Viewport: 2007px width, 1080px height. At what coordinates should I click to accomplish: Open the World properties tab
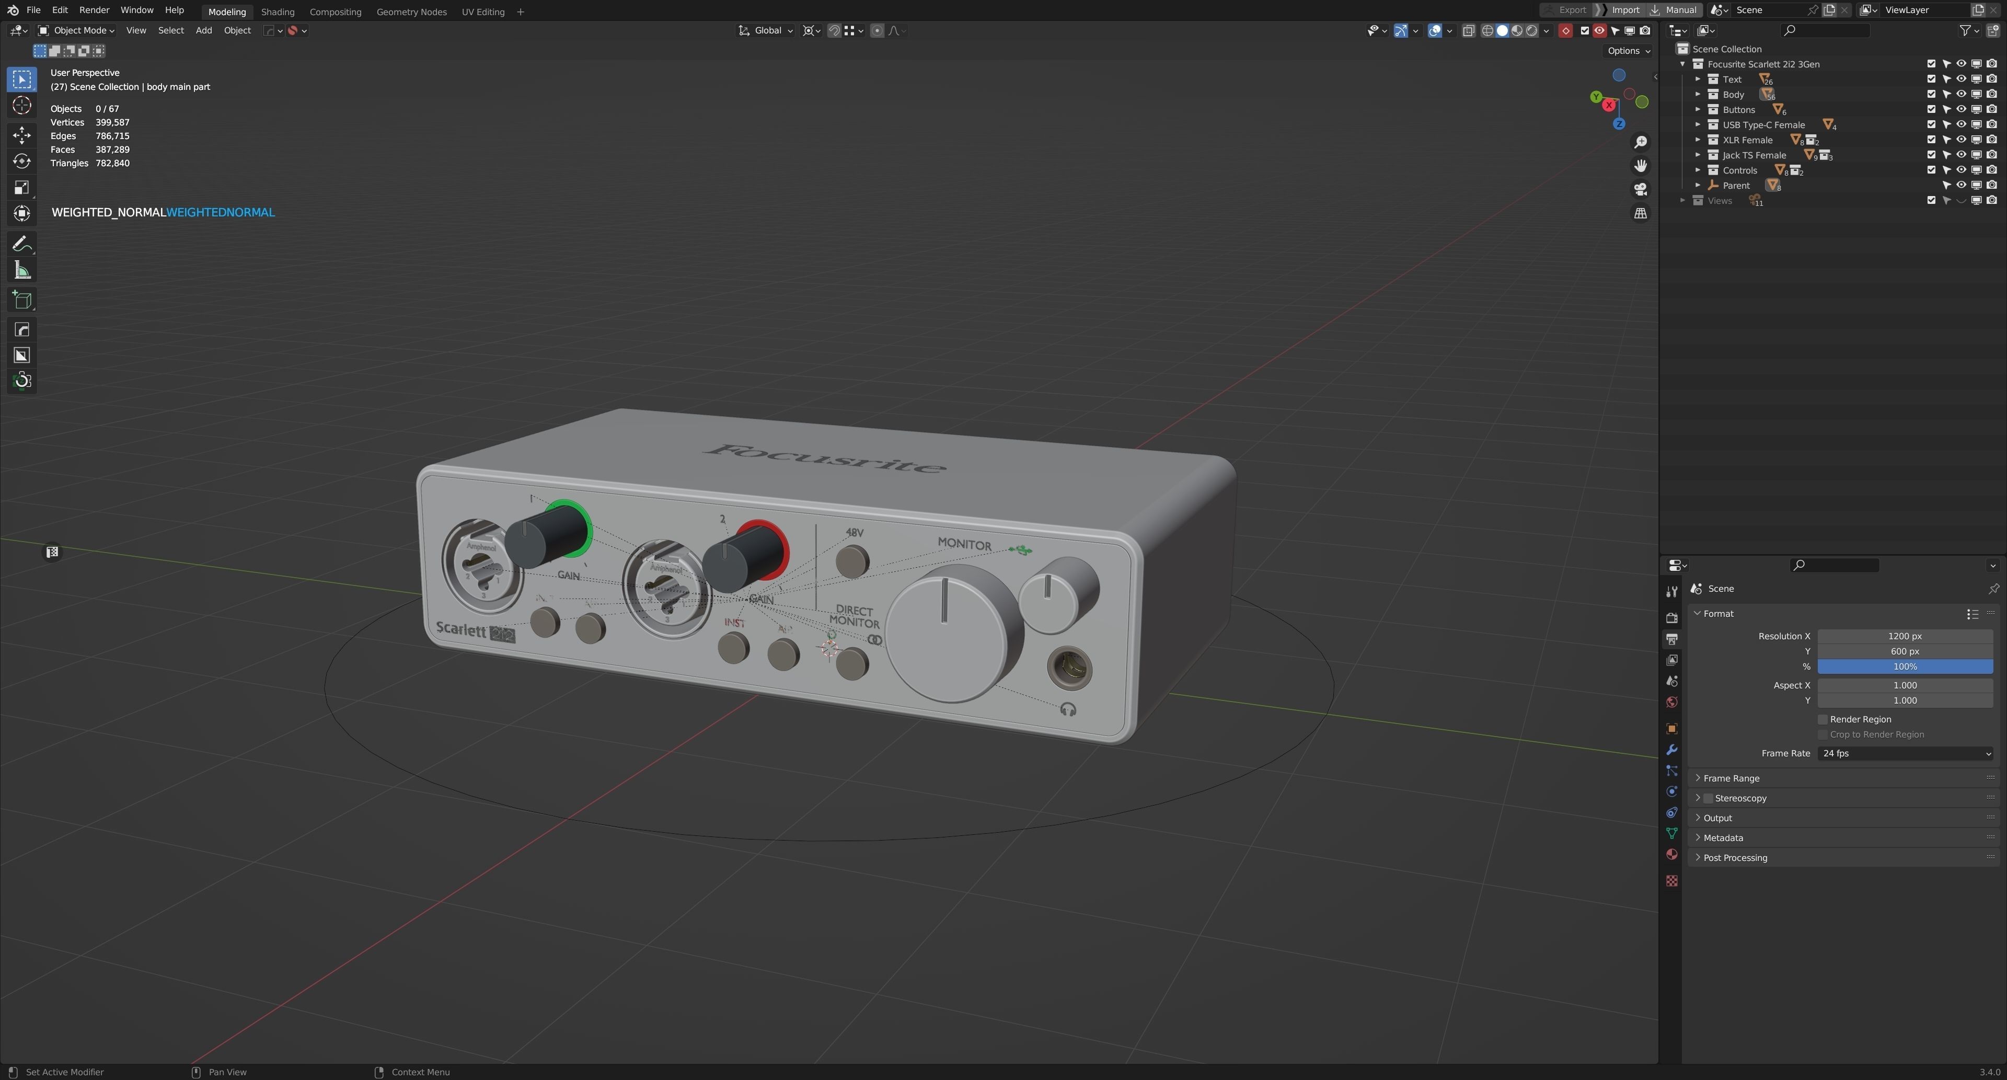click(x=1671, y=703)
